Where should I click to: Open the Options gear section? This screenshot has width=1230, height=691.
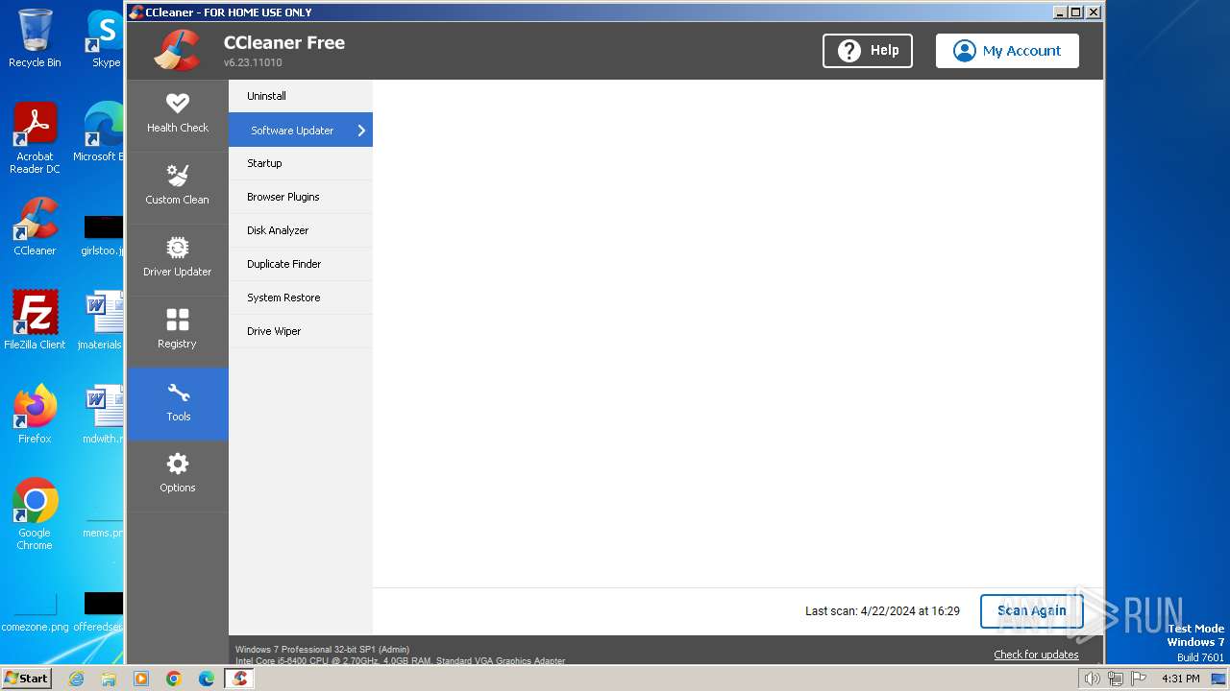point(178,474)
